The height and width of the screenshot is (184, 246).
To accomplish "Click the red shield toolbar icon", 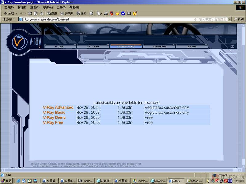I will (112, 13).
